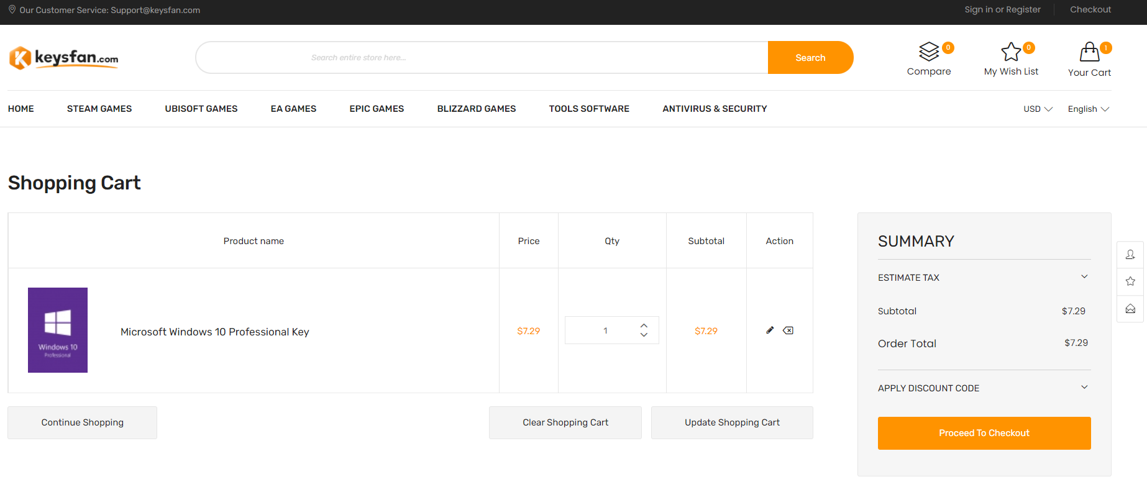
Task: Click the pencil edit icon for Windows 10
Action: [770, 330]
